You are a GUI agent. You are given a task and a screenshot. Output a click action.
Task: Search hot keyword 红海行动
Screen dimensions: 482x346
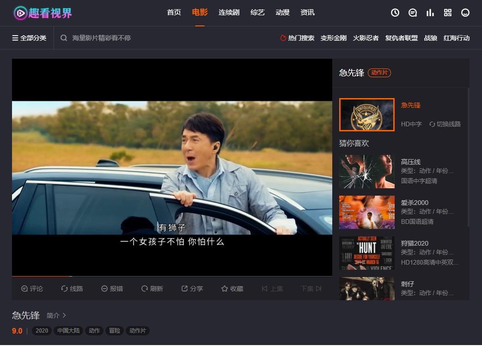[457, 38]
